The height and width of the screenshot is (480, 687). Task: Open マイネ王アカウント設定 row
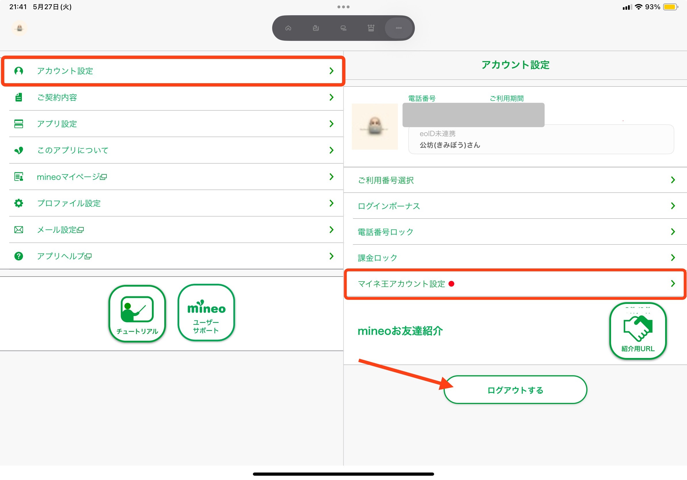coord(515,283)
